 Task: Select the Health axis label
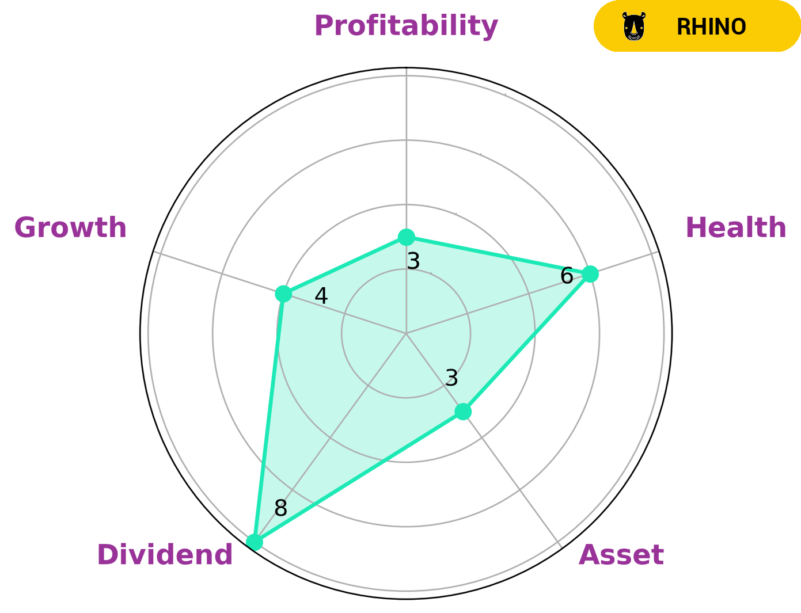(x=735, y=227)
